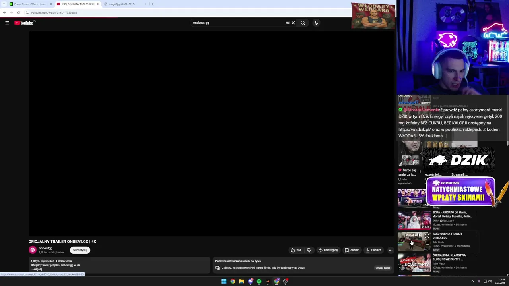Open options for EKIPA - ARIGATO video
509x286 pixels.
pyautogui.click(x=476, y=213)
